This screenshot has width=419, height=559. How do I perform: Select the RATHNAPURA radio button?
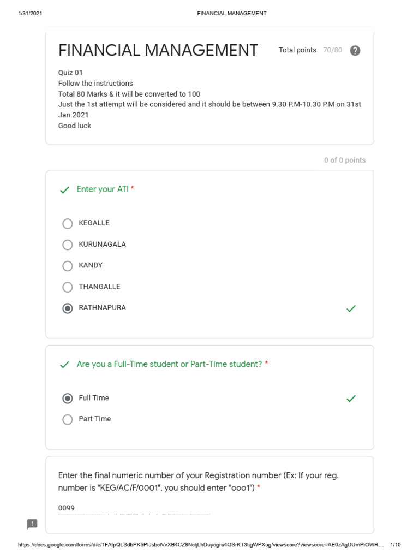68,308
